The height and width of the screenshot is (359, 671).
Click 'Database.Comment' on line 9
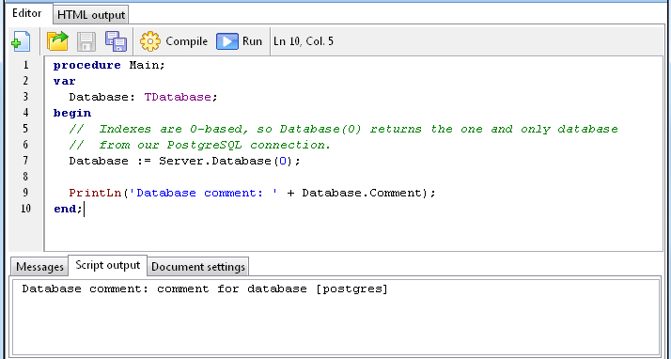point(362,193)
